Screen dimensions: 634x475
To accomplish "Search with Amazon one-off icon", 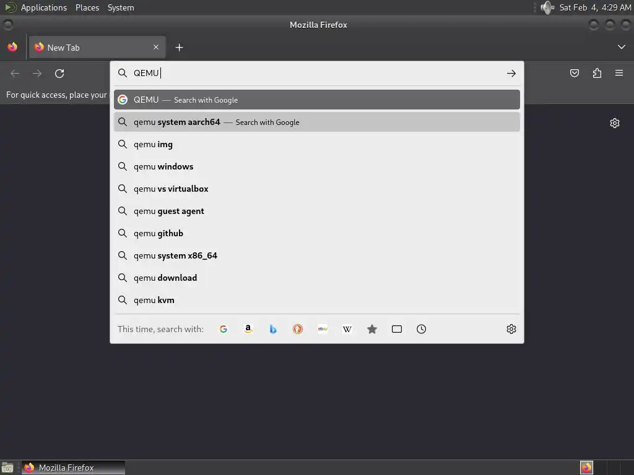I will 248,329.
